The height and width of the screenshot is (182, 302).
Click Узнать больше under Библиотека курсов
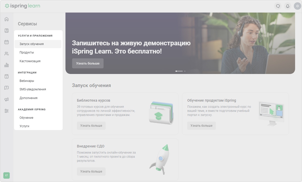click(91, 125)
